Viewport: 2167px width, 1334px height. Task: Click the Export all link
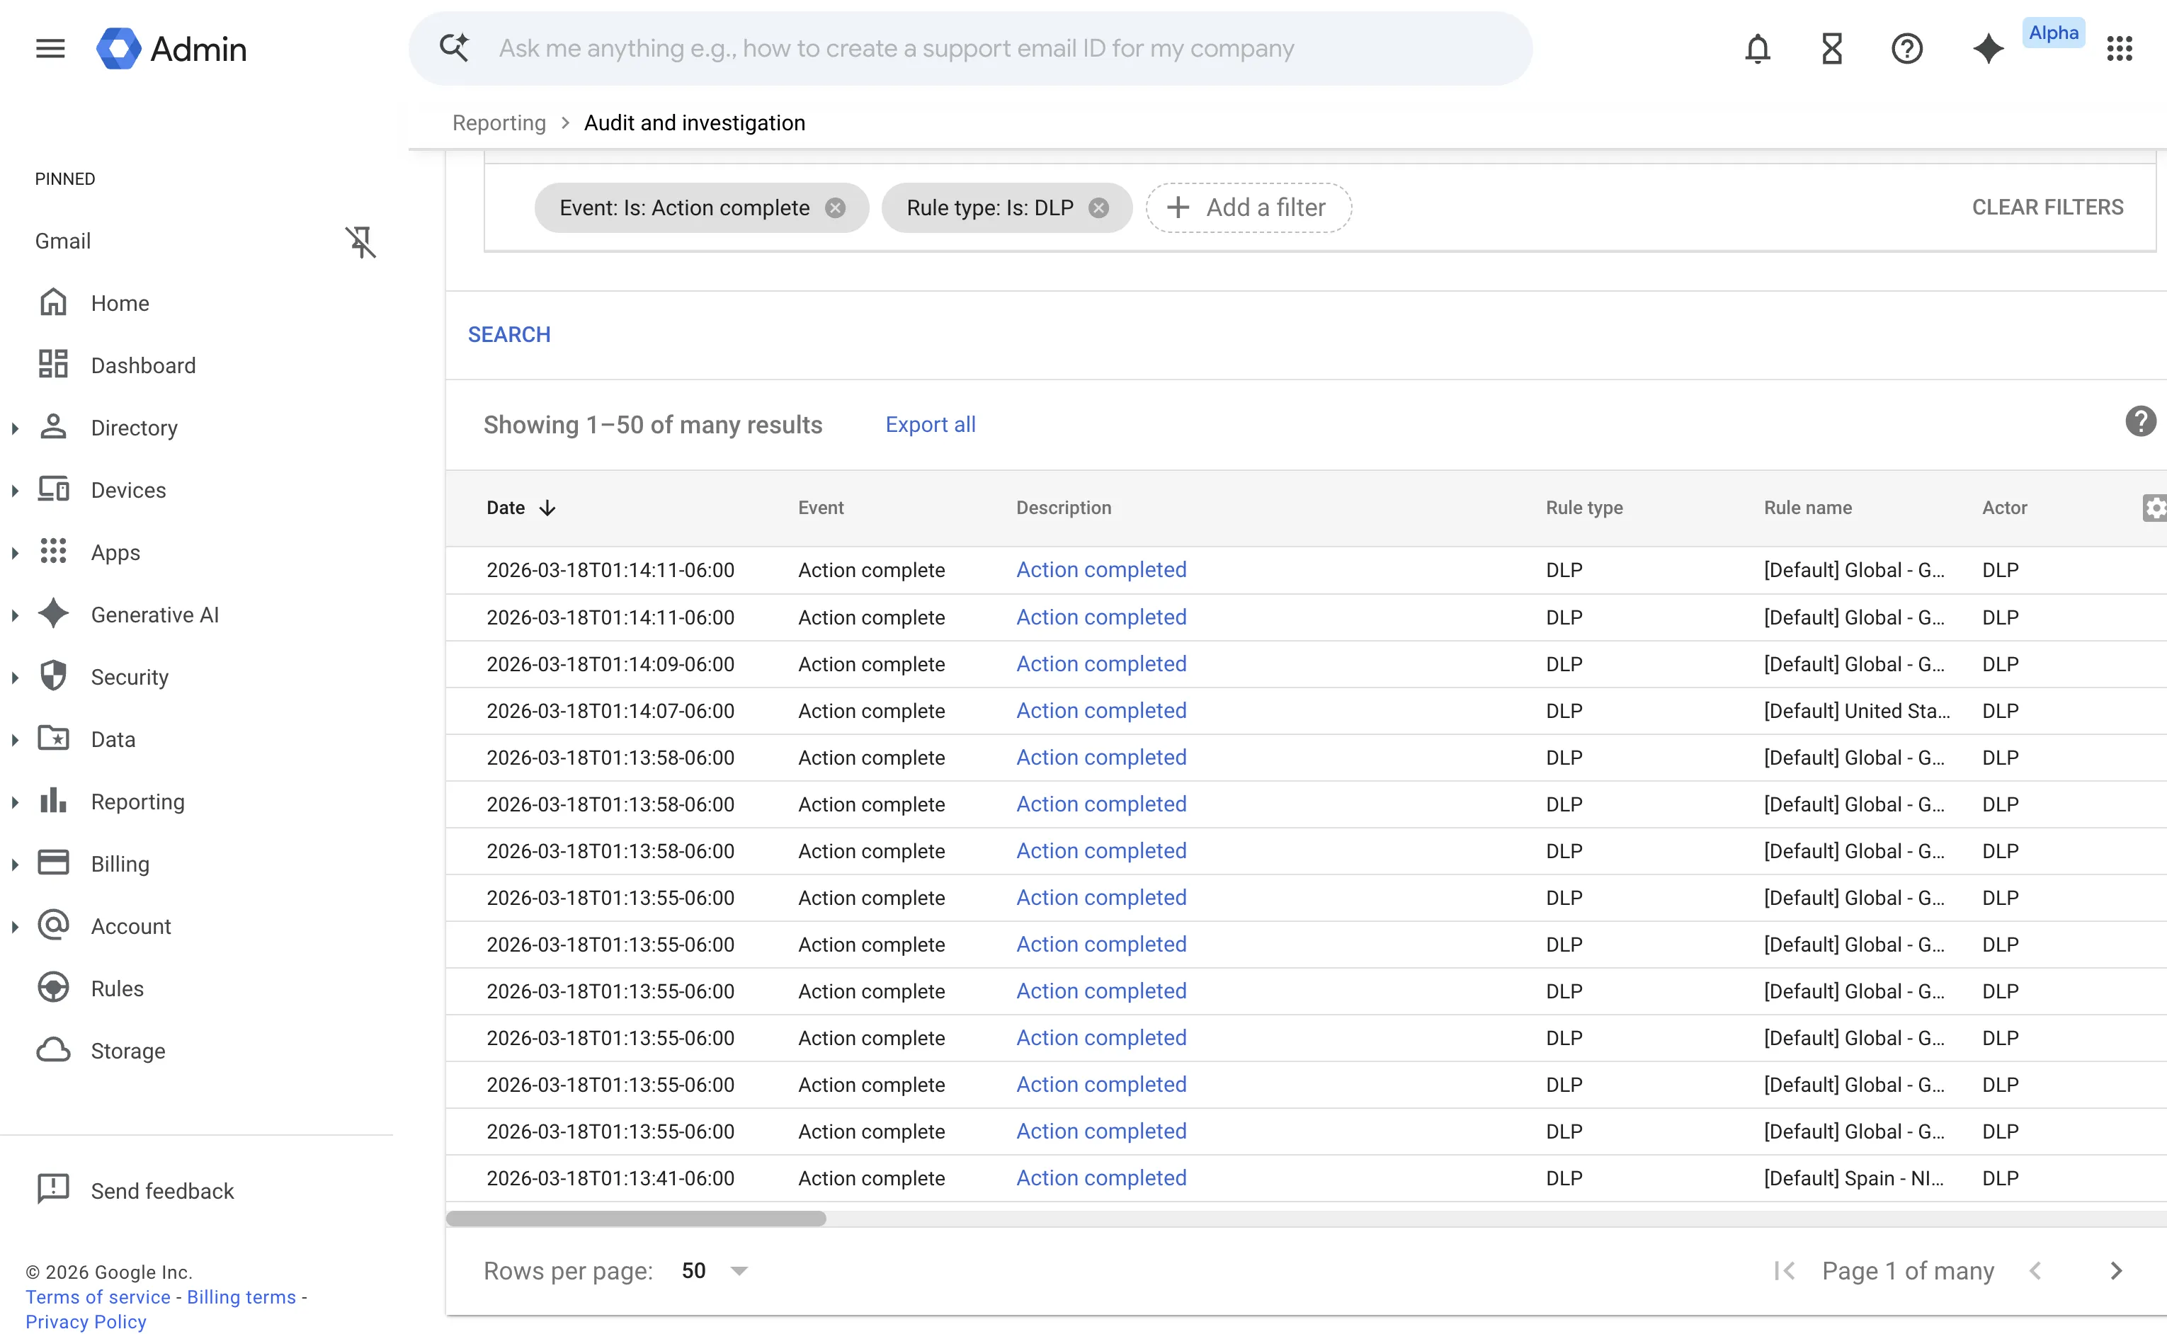[930, 424]
